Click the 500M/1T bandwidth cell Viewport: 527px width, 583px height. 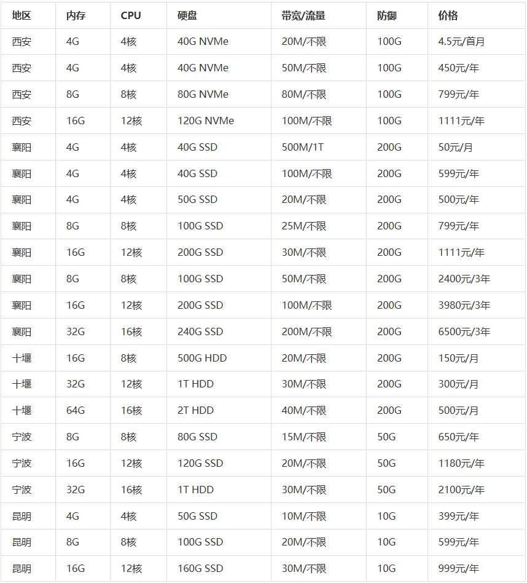point(302,148)
